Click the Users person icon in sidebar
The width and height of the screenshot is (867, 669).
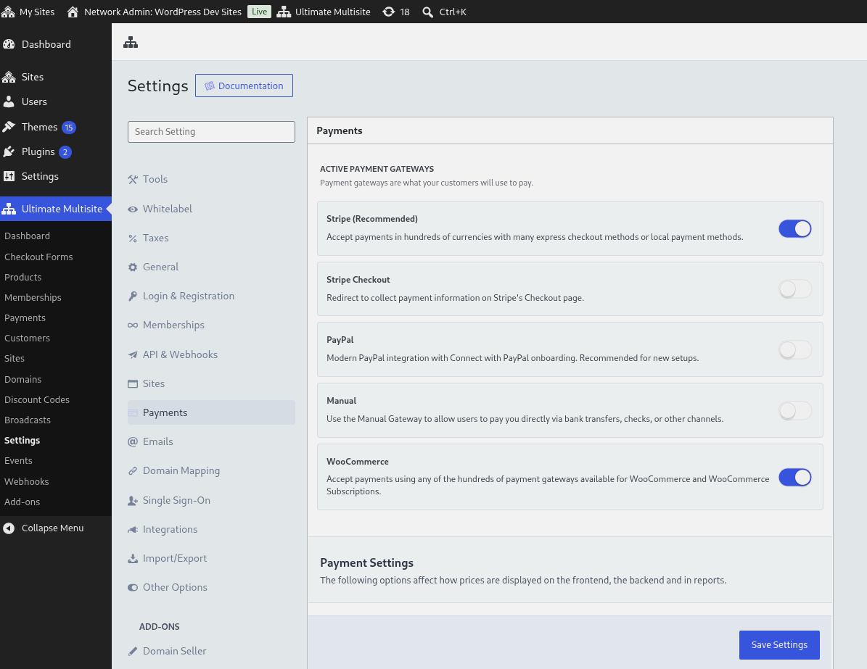click(9, 101)
